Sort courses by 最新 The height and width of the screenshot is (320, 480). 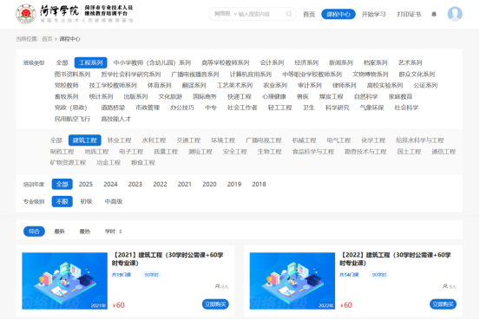pos(60,232)
